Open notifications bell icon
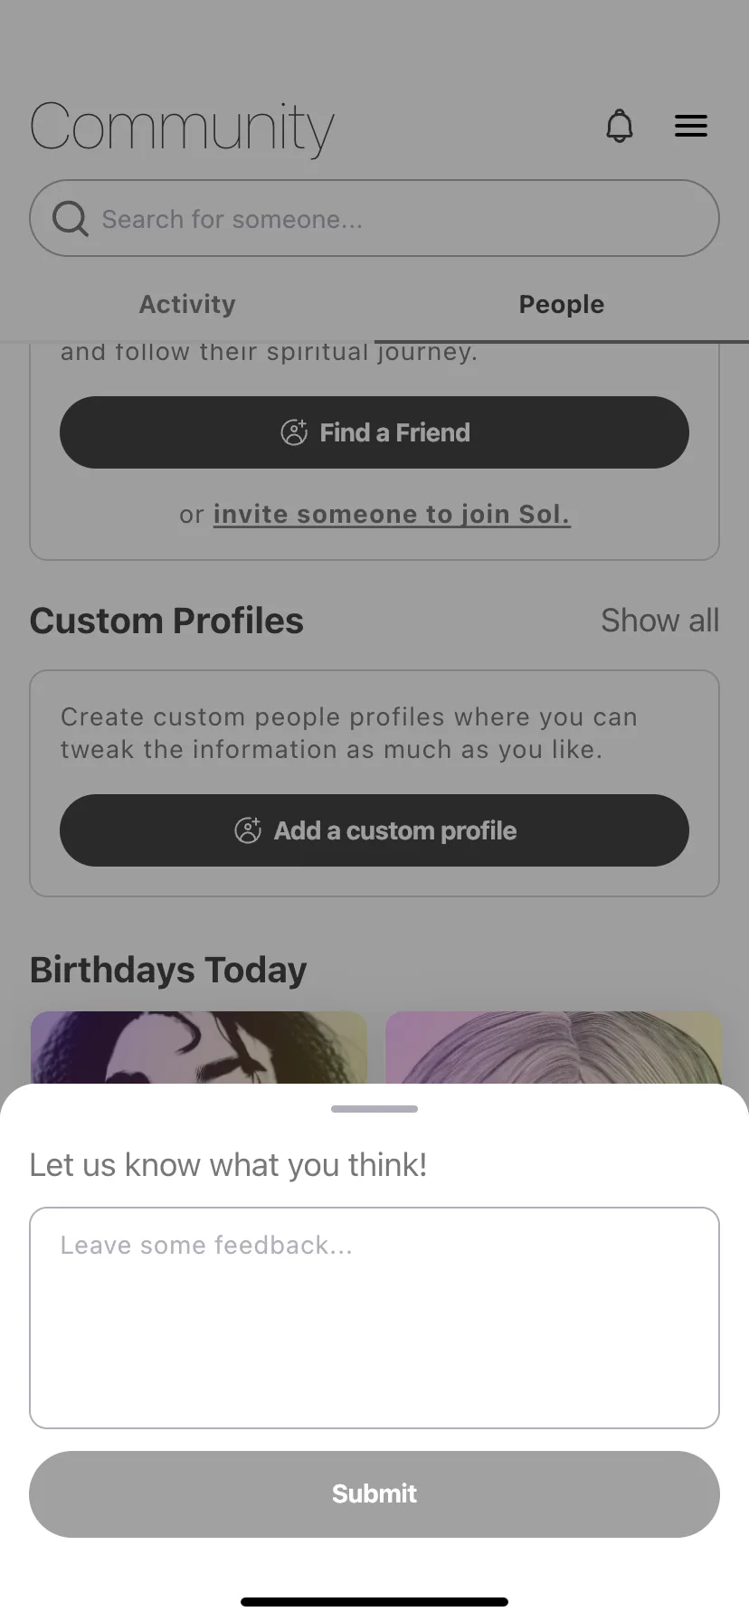The height and width of the screenshot is (1621, 749). [620, 126]
